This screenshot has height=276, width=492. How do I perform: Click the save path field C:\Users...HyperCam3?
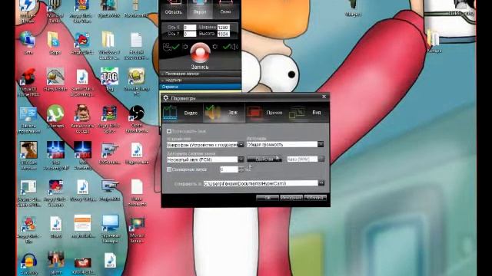coord(261,183)
